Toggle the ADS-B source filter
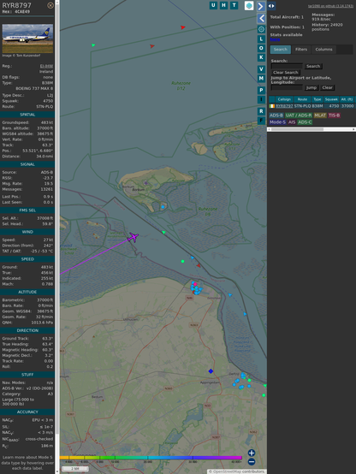The height and width of the screenshot is (474, 356). [276, 116]
